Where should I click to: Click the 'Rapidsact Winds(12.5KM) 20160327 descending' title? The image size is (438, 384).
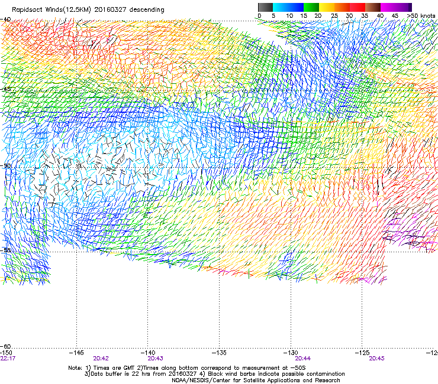88,10
